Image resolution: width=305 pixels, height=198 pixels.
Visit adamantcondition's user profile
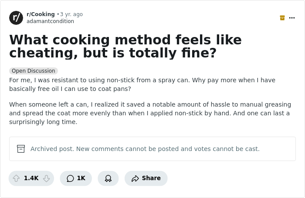point(50,21)
